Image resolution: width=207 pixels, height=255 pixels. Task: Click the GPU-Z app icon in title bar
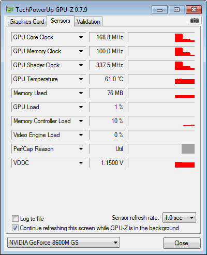(9, 9)
